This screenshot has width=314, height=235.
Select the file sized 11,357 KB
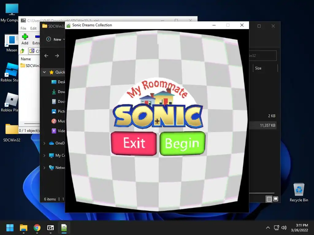coord(263,125)
